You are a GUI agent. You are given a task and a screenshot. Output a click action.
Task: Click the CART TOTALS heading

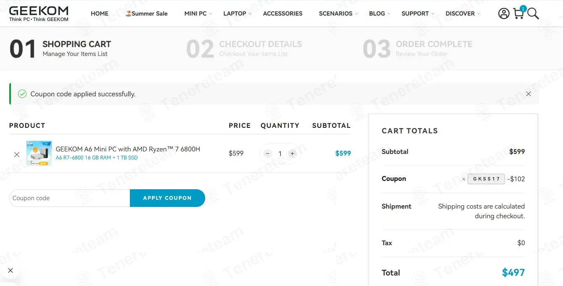[410, 131]
